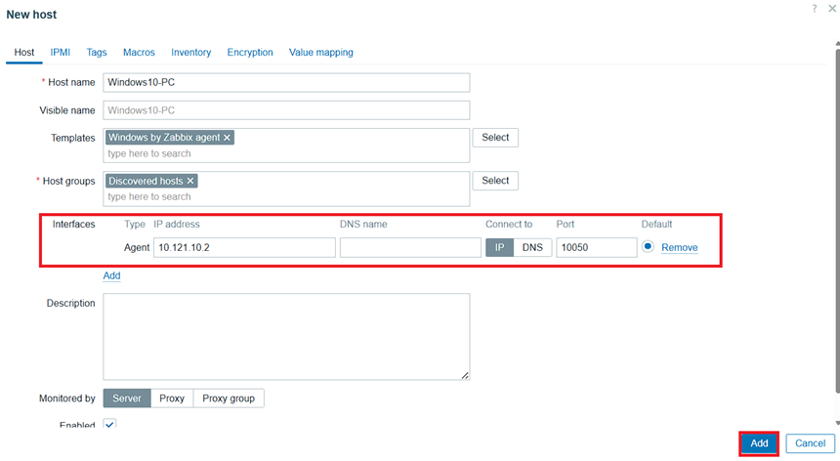Remove the Discovered hosts group tag
The width and height of the screenshot is (840, 461).
tap(191, 181)
